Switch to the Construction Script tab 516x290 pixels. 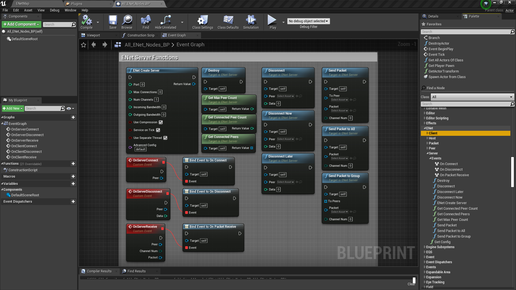141,35
